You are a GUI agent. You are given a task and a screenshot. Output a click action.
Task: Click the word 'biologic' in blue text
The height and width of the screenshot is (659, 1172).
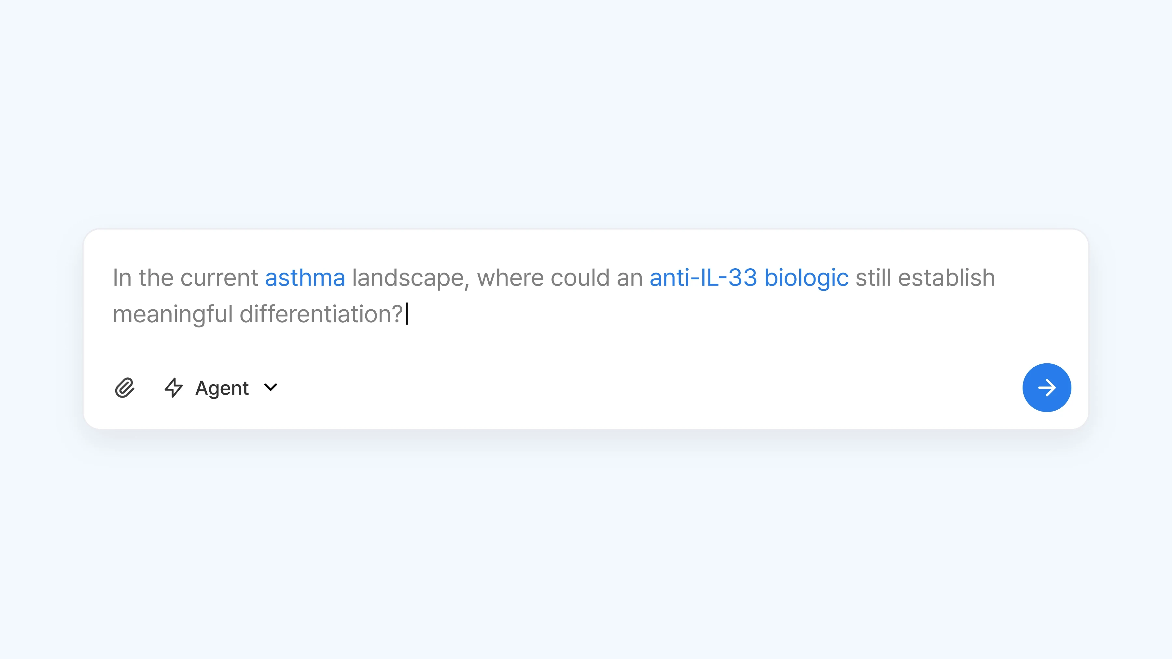[806, 278]
